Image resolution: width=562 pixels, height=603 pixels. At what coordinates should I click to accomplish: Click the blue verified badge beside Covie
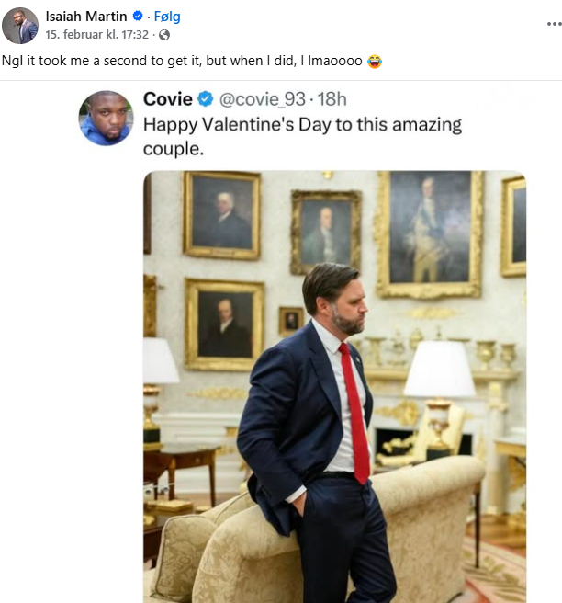click(206, 99)
